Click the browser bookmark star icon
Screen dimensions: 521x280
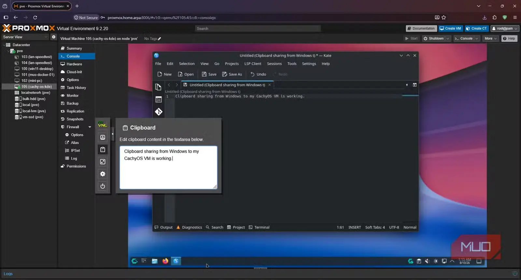[x=444, y=18]
